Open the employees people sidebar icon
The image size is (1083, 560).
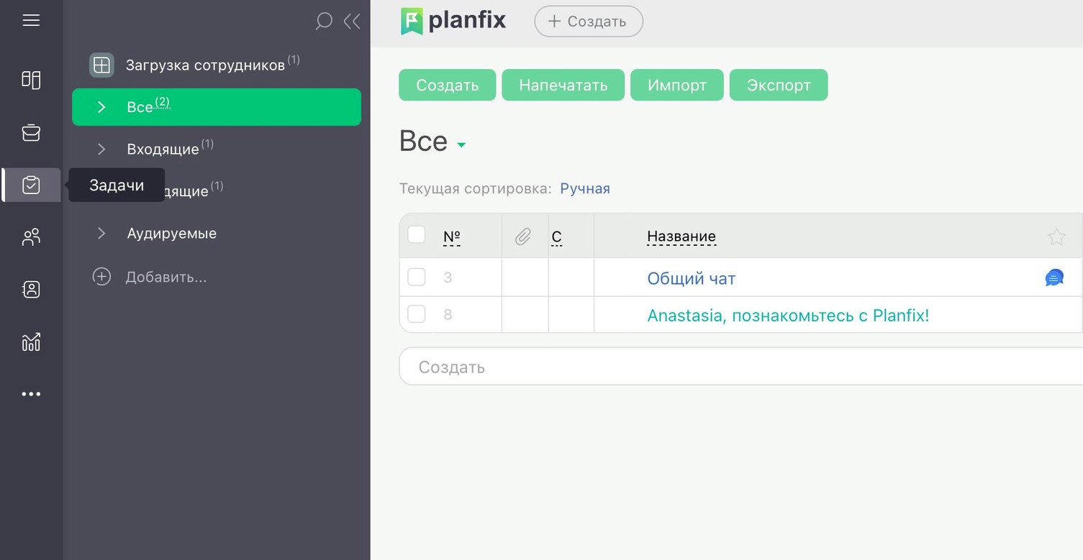coord(31,237)
